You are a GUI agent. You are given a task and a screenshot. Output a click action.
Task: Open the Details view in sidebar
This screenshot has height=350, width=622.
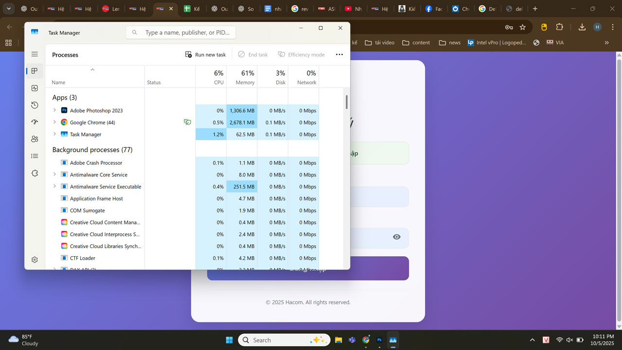35,156
